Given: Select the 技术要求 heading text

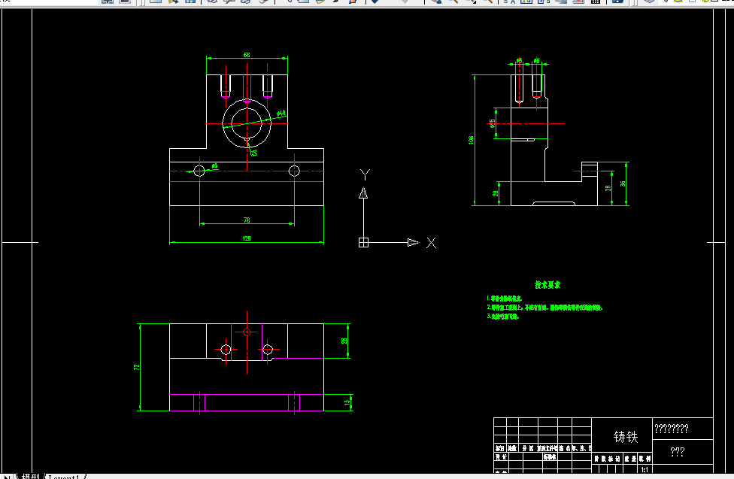Looking at the screenshot, I should coord(547,285).
